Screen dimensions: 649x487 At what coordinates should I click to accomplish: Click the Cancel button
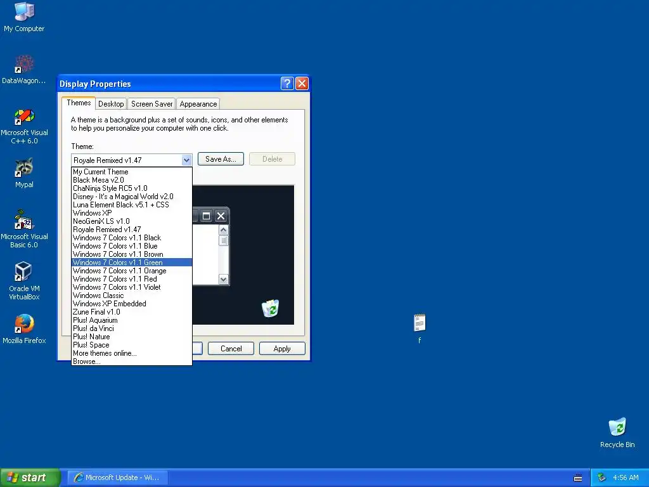(231, 349)
